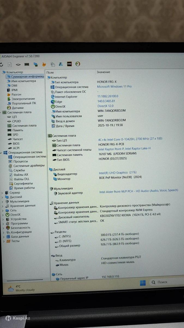Click the flame stability test toolbar icon
This screenshot has width=184, height=328.
[44, 65]
